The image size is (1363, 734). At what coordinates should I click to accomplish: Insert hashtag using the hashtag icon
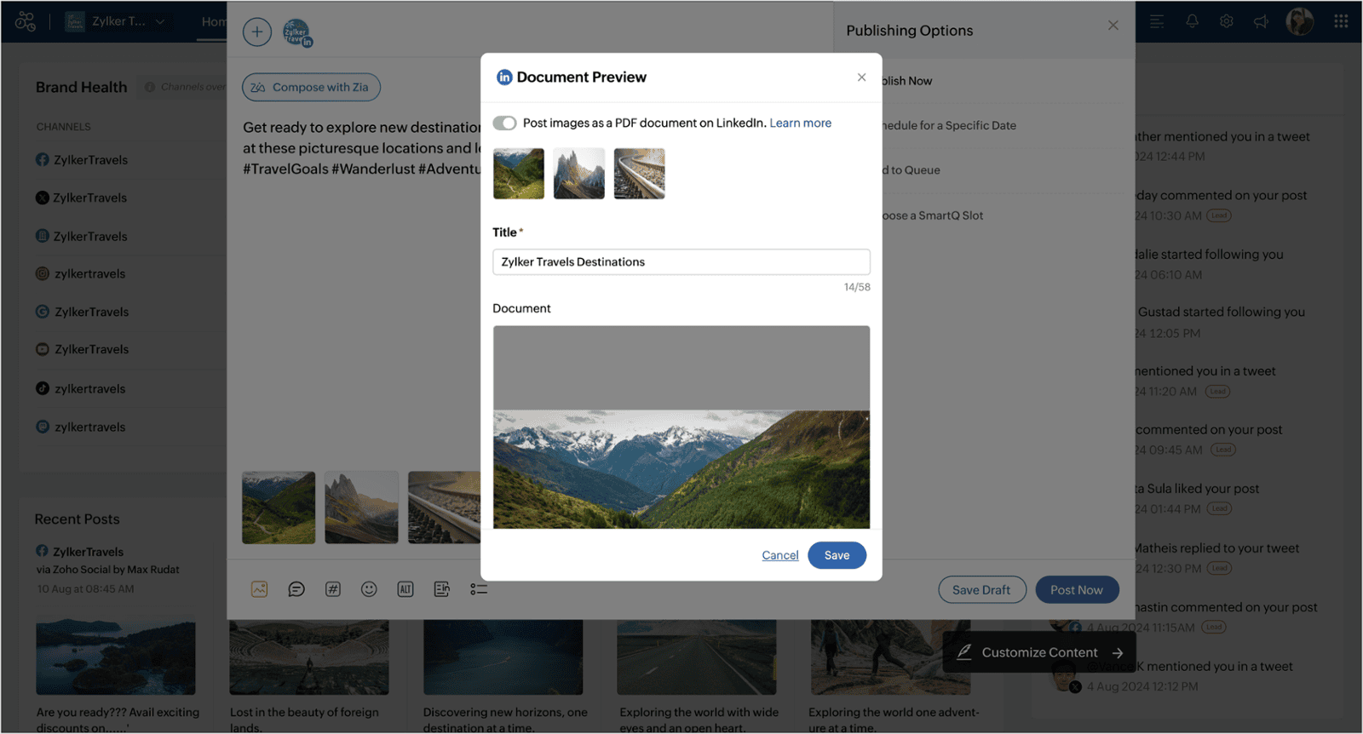point(332,589)
